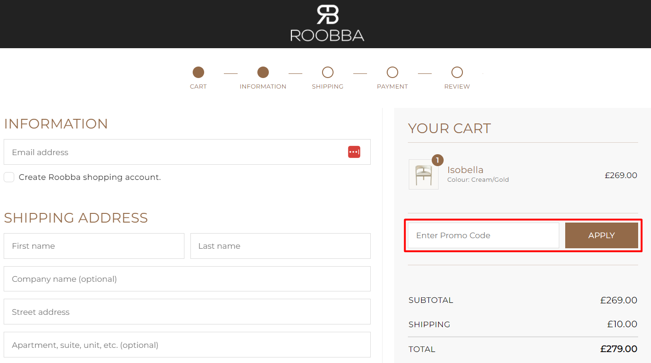The width and height of the screenshot is (651, 363).
Task: Click the Roobba logo in the header
Action: (x=327, y=23)
